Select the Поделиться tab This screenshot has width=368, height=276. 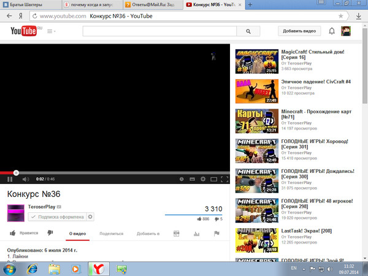click(x=111, y=234)
